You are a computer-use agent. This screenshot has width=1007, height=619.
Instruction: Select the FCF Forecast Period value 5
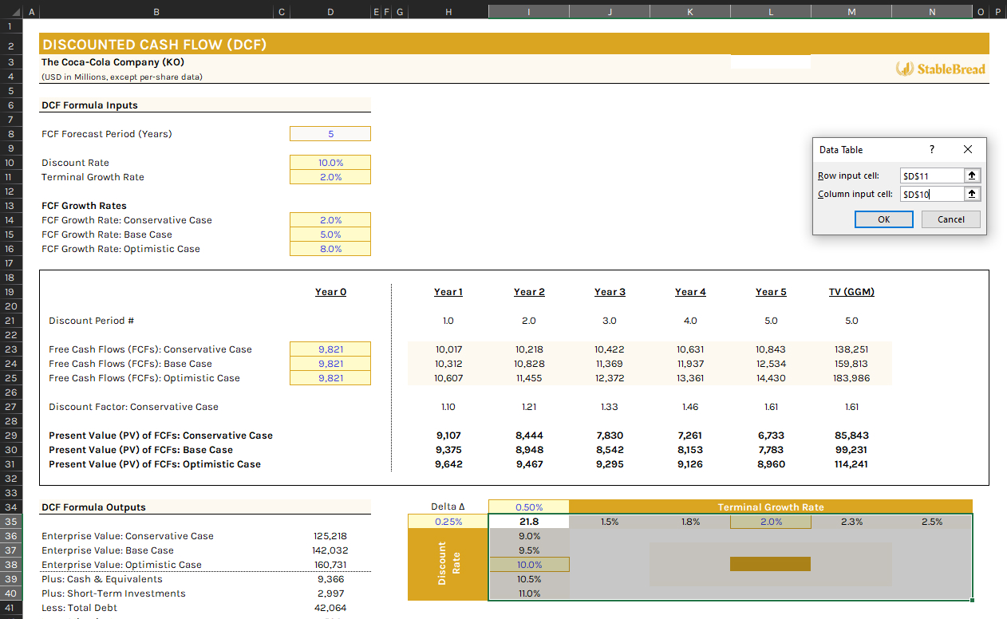point(330,133)
